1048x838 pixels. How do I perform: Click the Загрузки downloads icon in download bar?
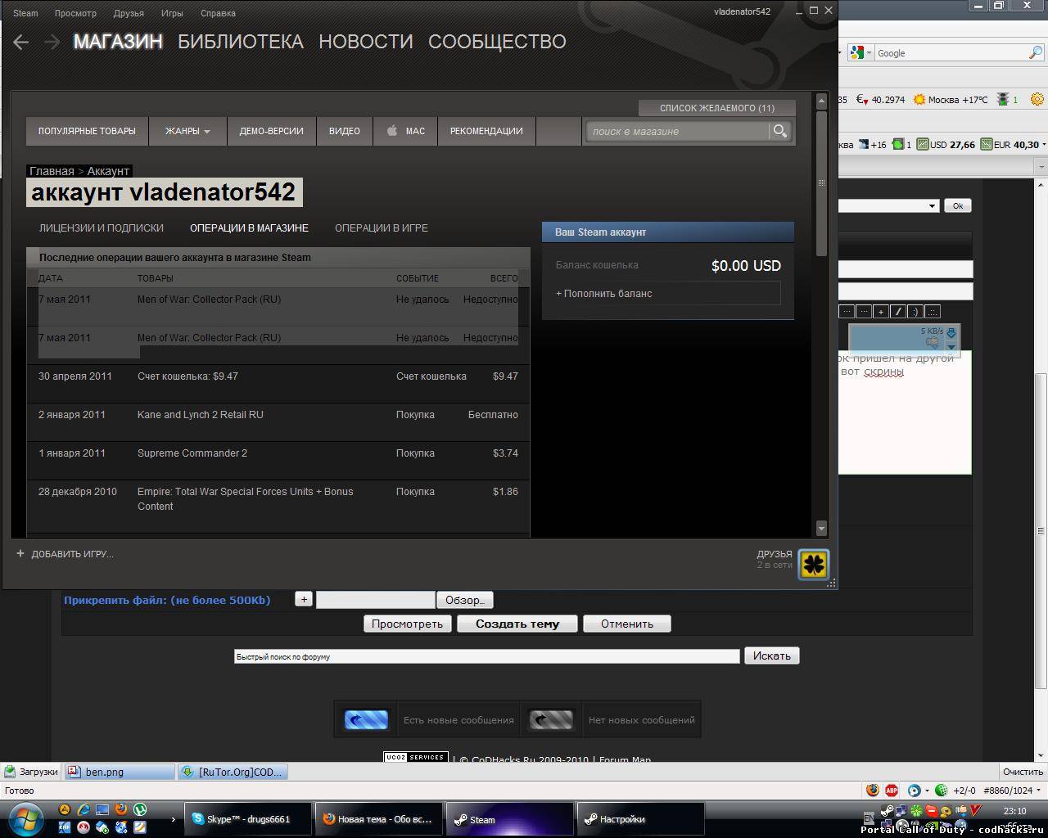pos(10,772)
